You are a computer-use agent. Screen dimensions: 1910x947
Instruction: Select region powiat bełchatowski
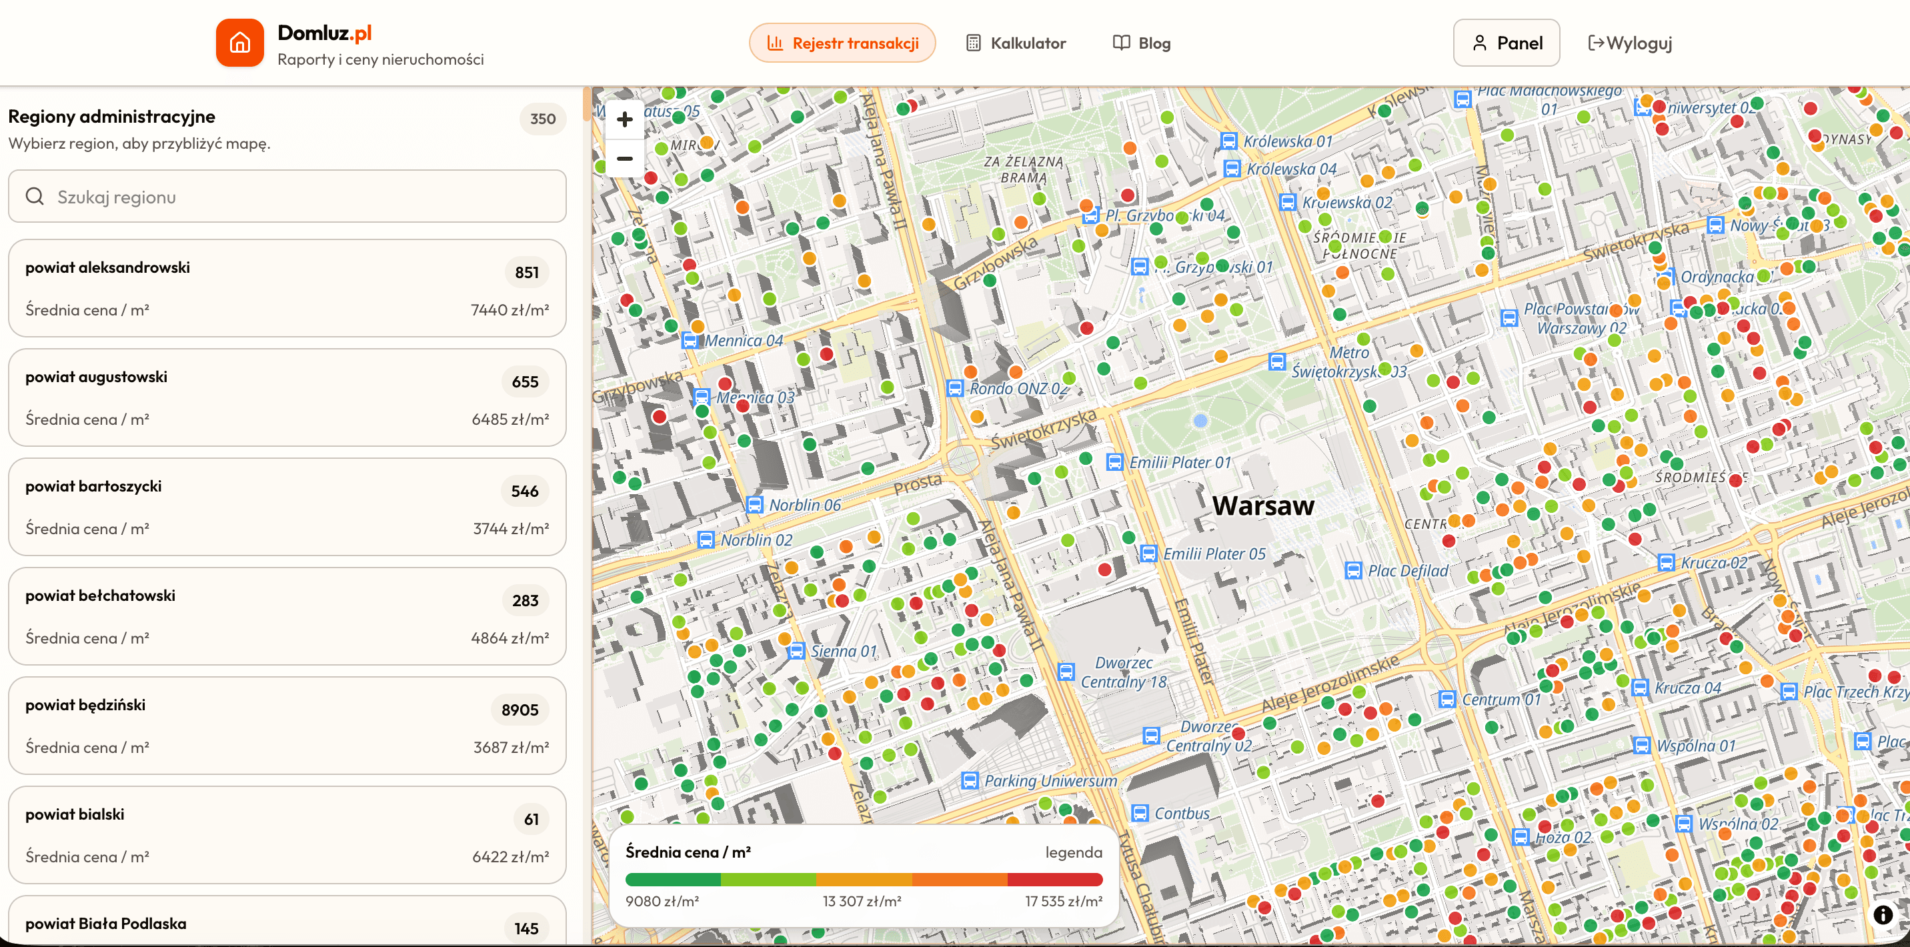(287, 616)
